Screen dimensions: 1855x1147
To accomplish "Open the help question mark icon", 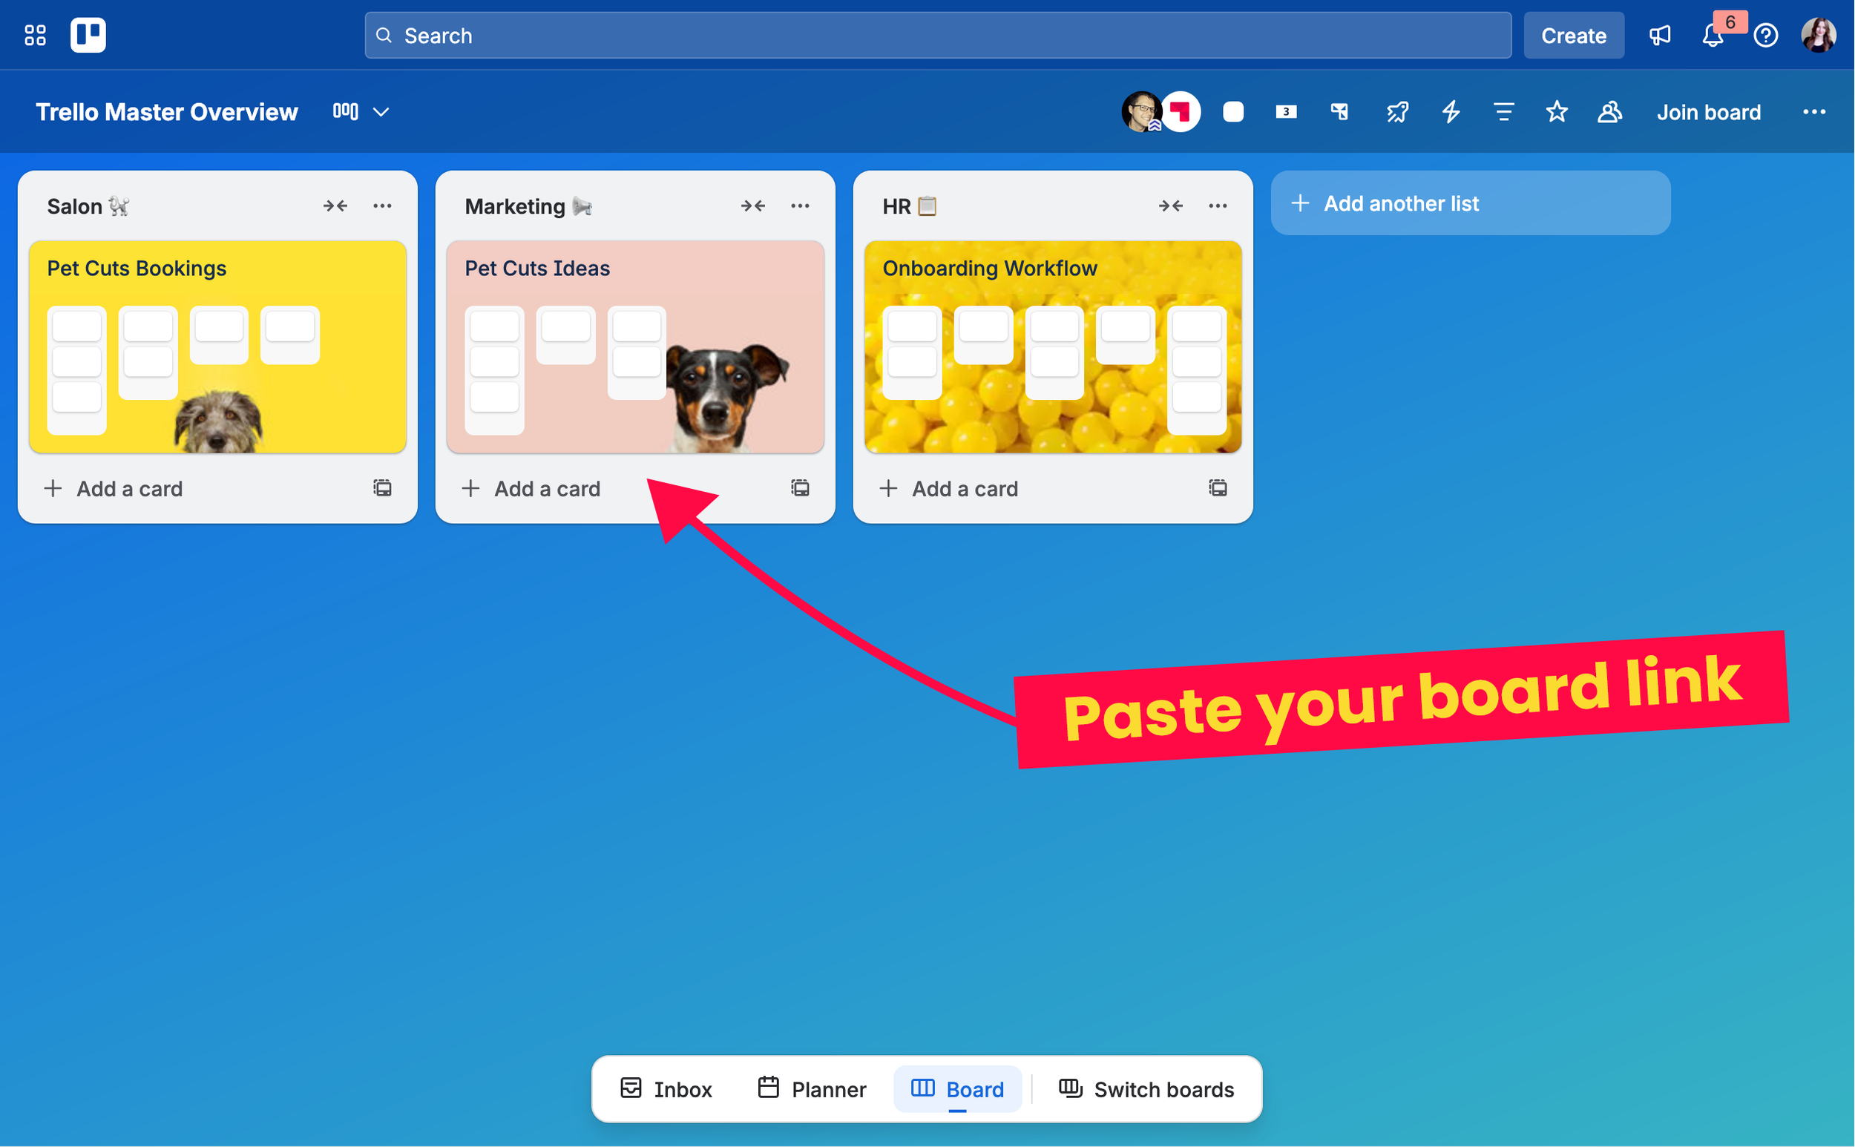I will pyautogui.click(x=1765, y=36).
